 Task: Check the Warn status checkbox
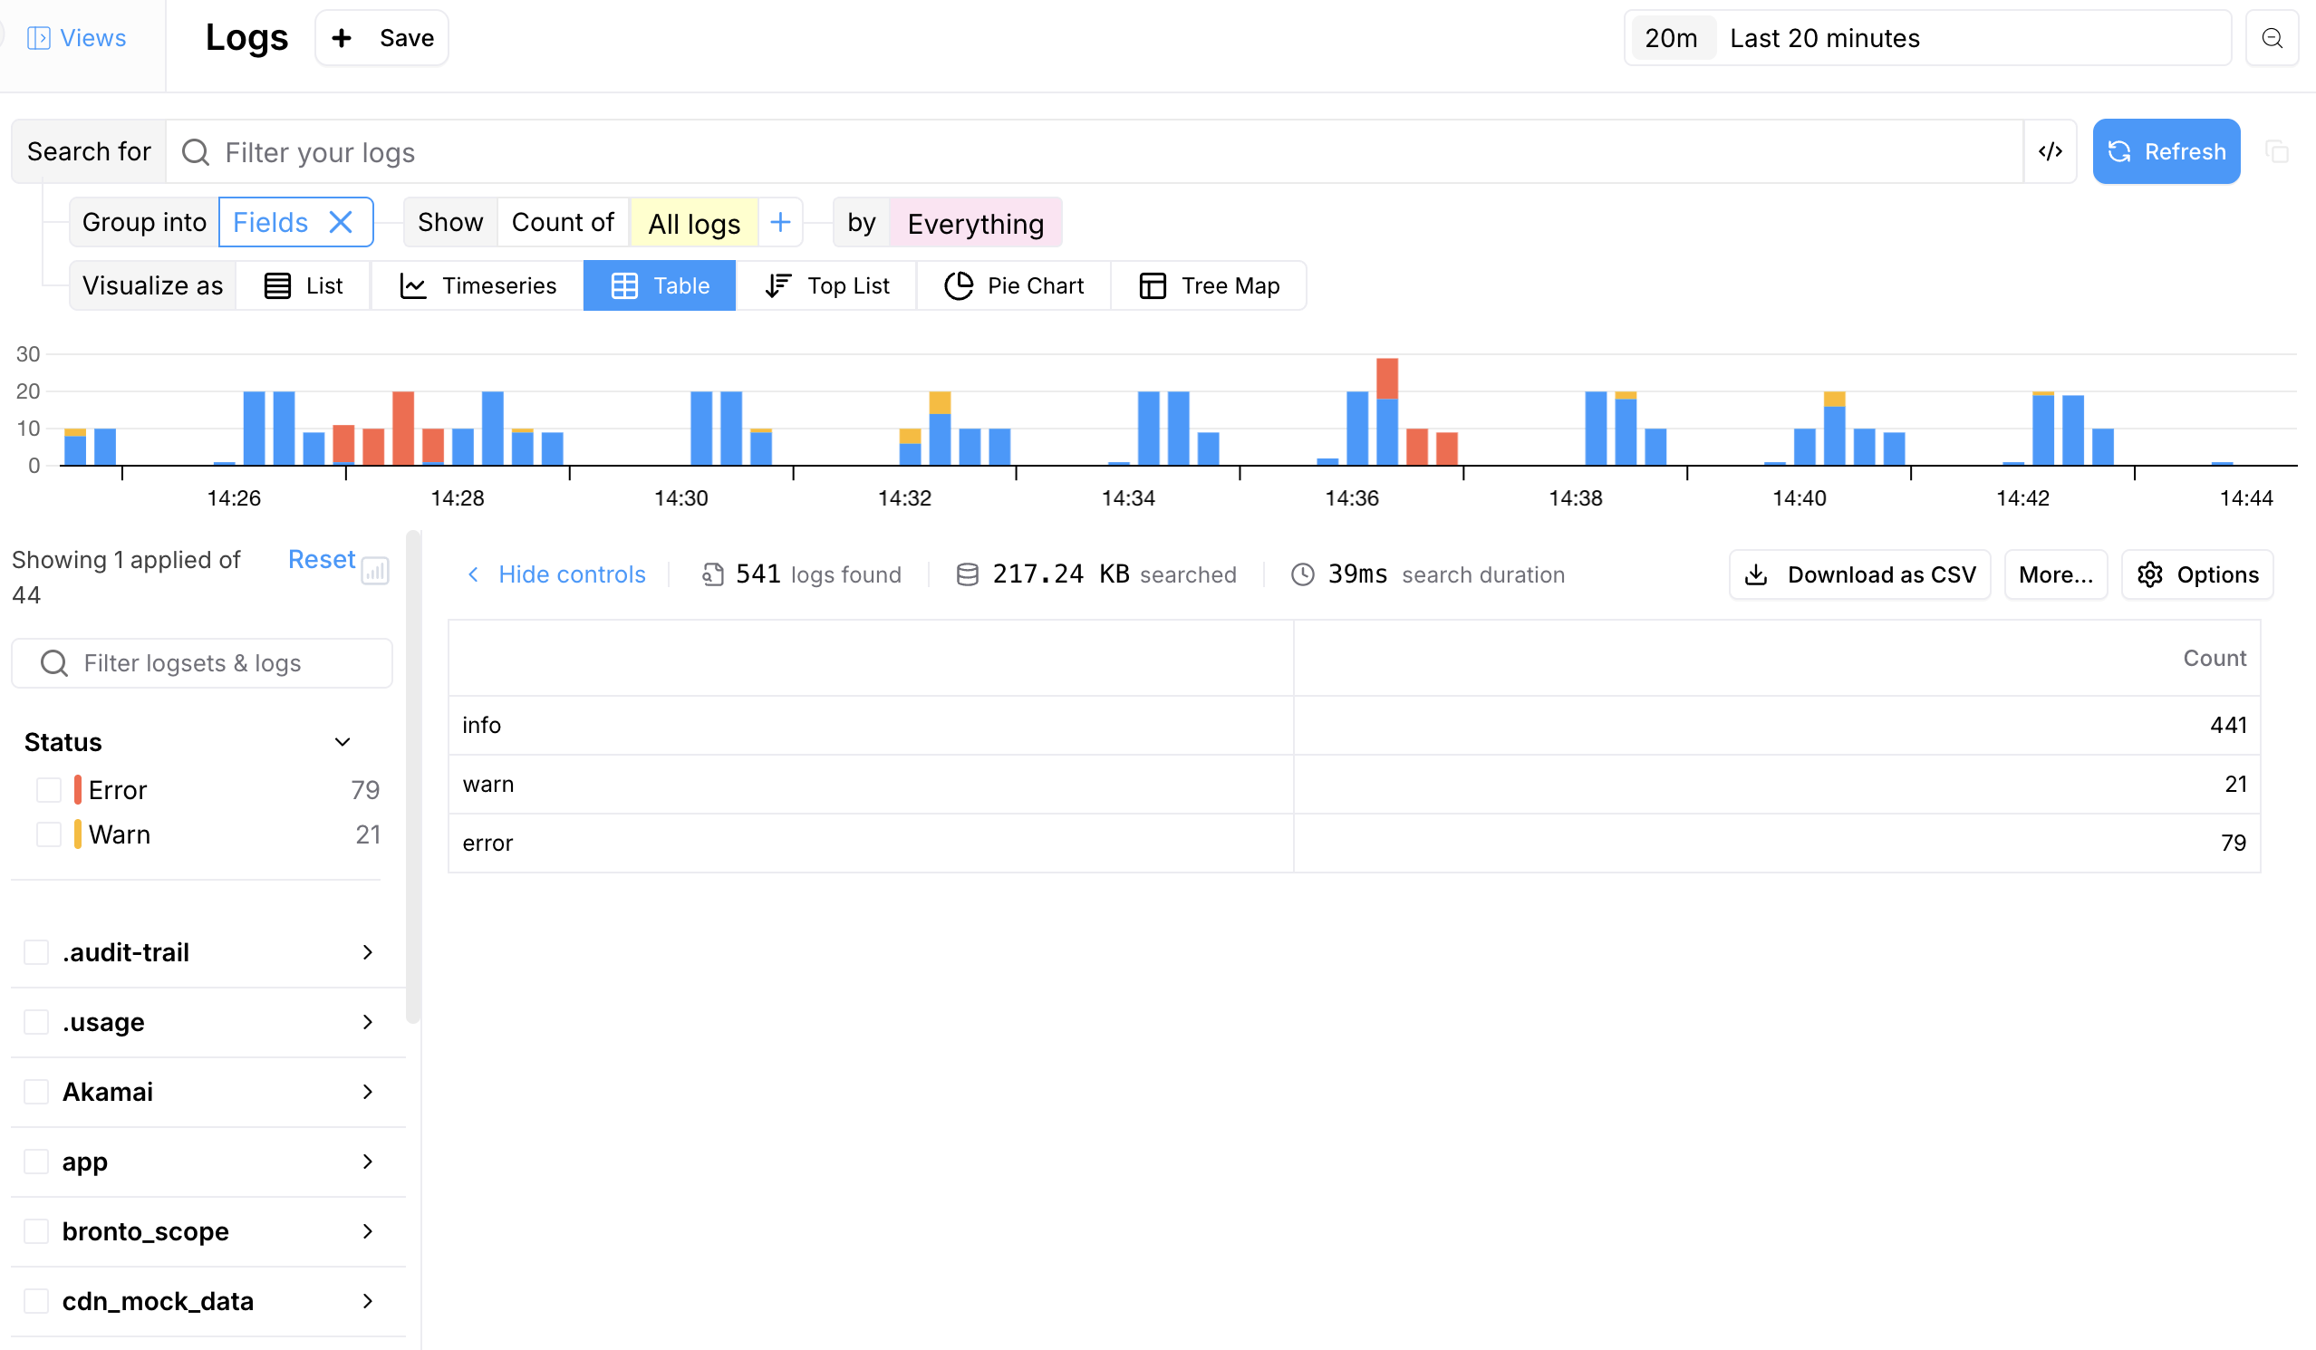[x=49, y=834]
